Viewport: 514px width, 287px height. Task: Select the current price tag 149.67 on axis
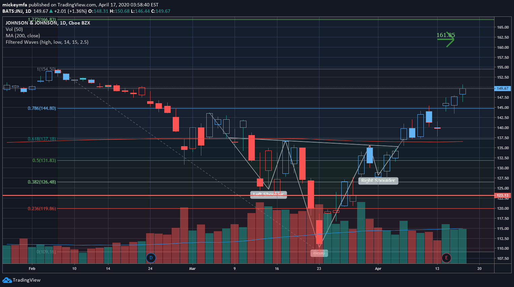503,88
